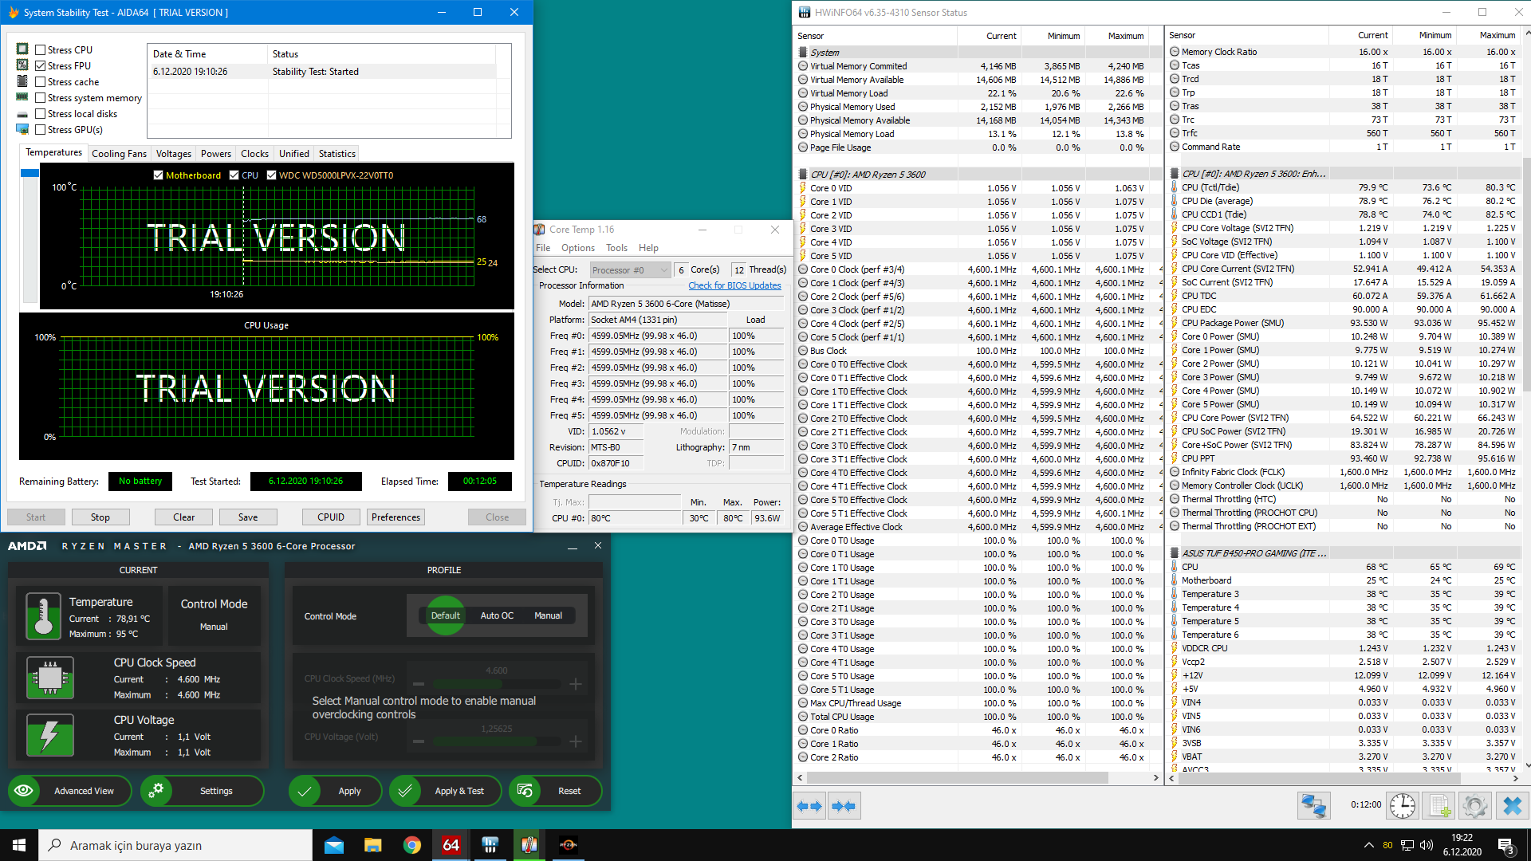
Task: Select Manual control mode in Profile
Action: pos(548,615)
